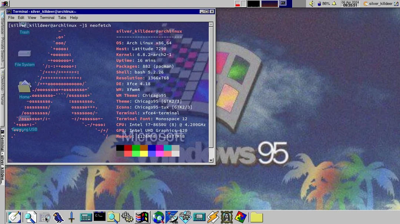This screenshot has height=224, width=400.
Task: Click the sword icon in the dock
Action: pos(72,217)
